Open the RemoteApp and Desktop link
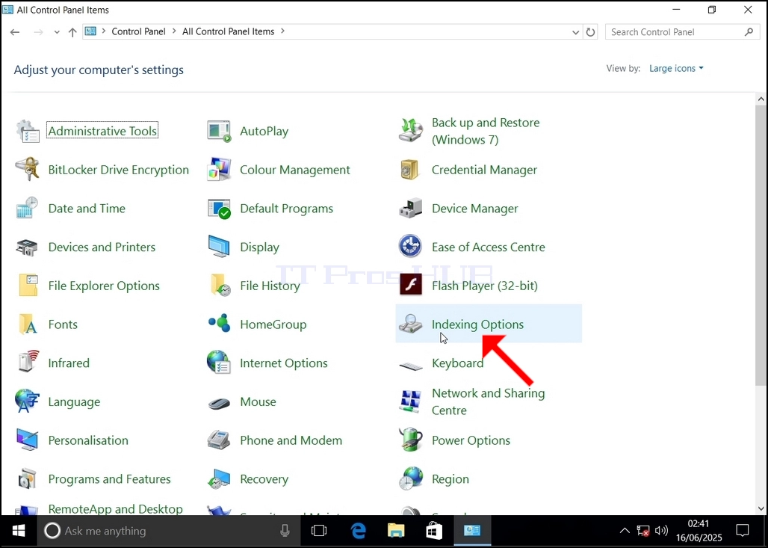The image size is (768, 548). pos(116,509)
